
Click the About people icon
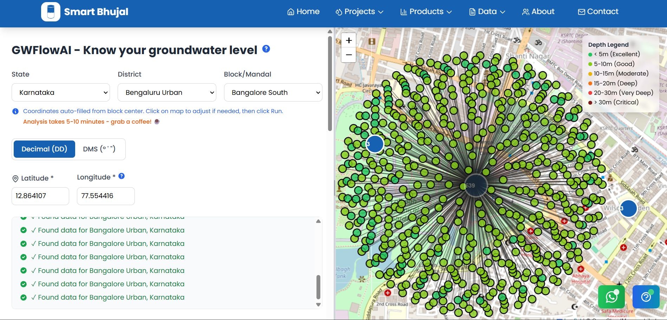coord(525,12)
